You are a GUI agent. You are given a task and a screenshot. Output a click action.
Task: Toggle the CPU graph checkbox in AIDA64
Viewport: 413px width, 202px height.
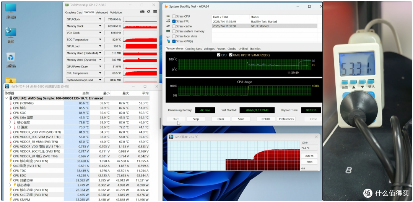pos(218,55)
